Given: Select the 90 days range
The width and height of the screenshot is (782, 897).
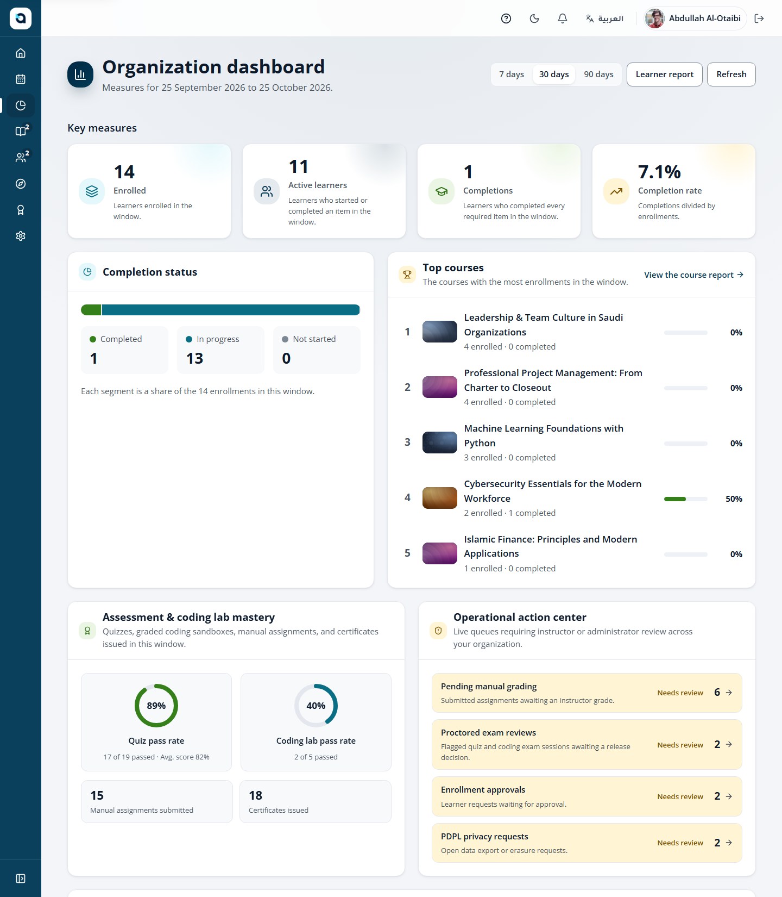Looking at the screenshot, I should pyautogui.click(x=598, y=74).
